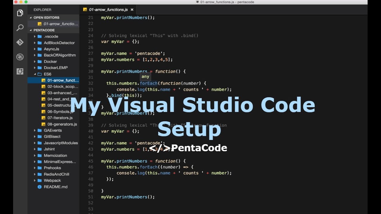Close the 01-arrow_functions.js editor tab
Screen dimensions: 381x214
click(x=132, y=10)
